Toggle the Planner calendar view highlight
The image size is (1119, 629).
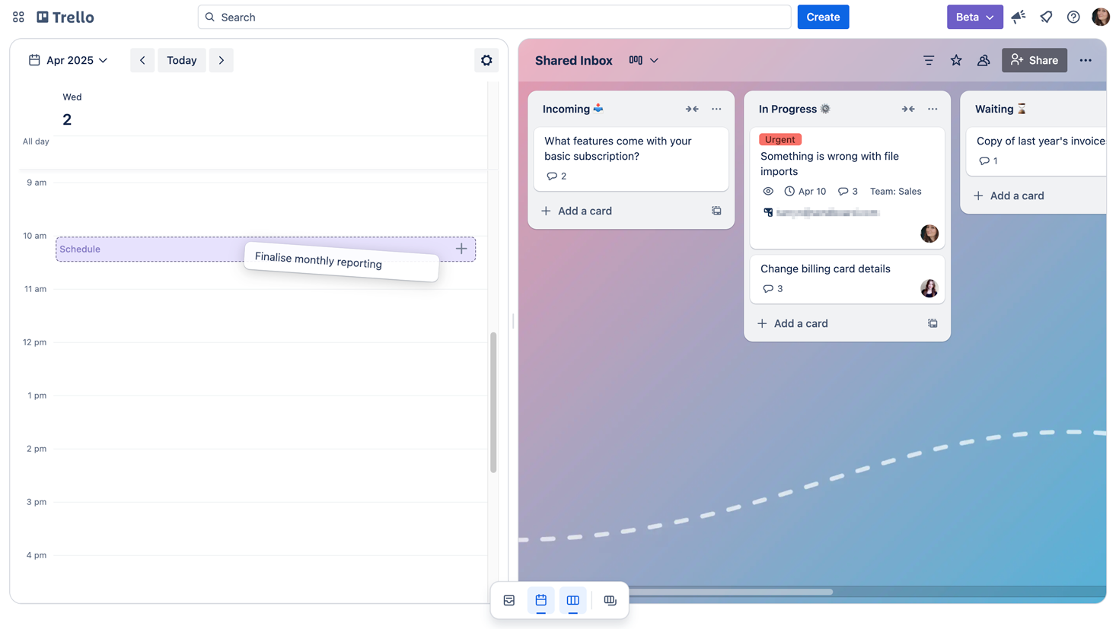click(x=540, y=600)
